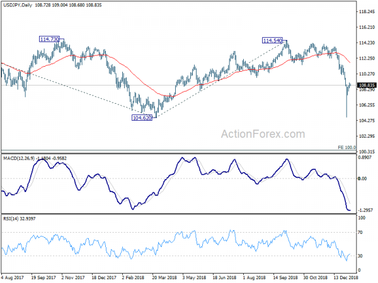Click the 118.245 price axis level
The image size is (378, 283).
367,11
